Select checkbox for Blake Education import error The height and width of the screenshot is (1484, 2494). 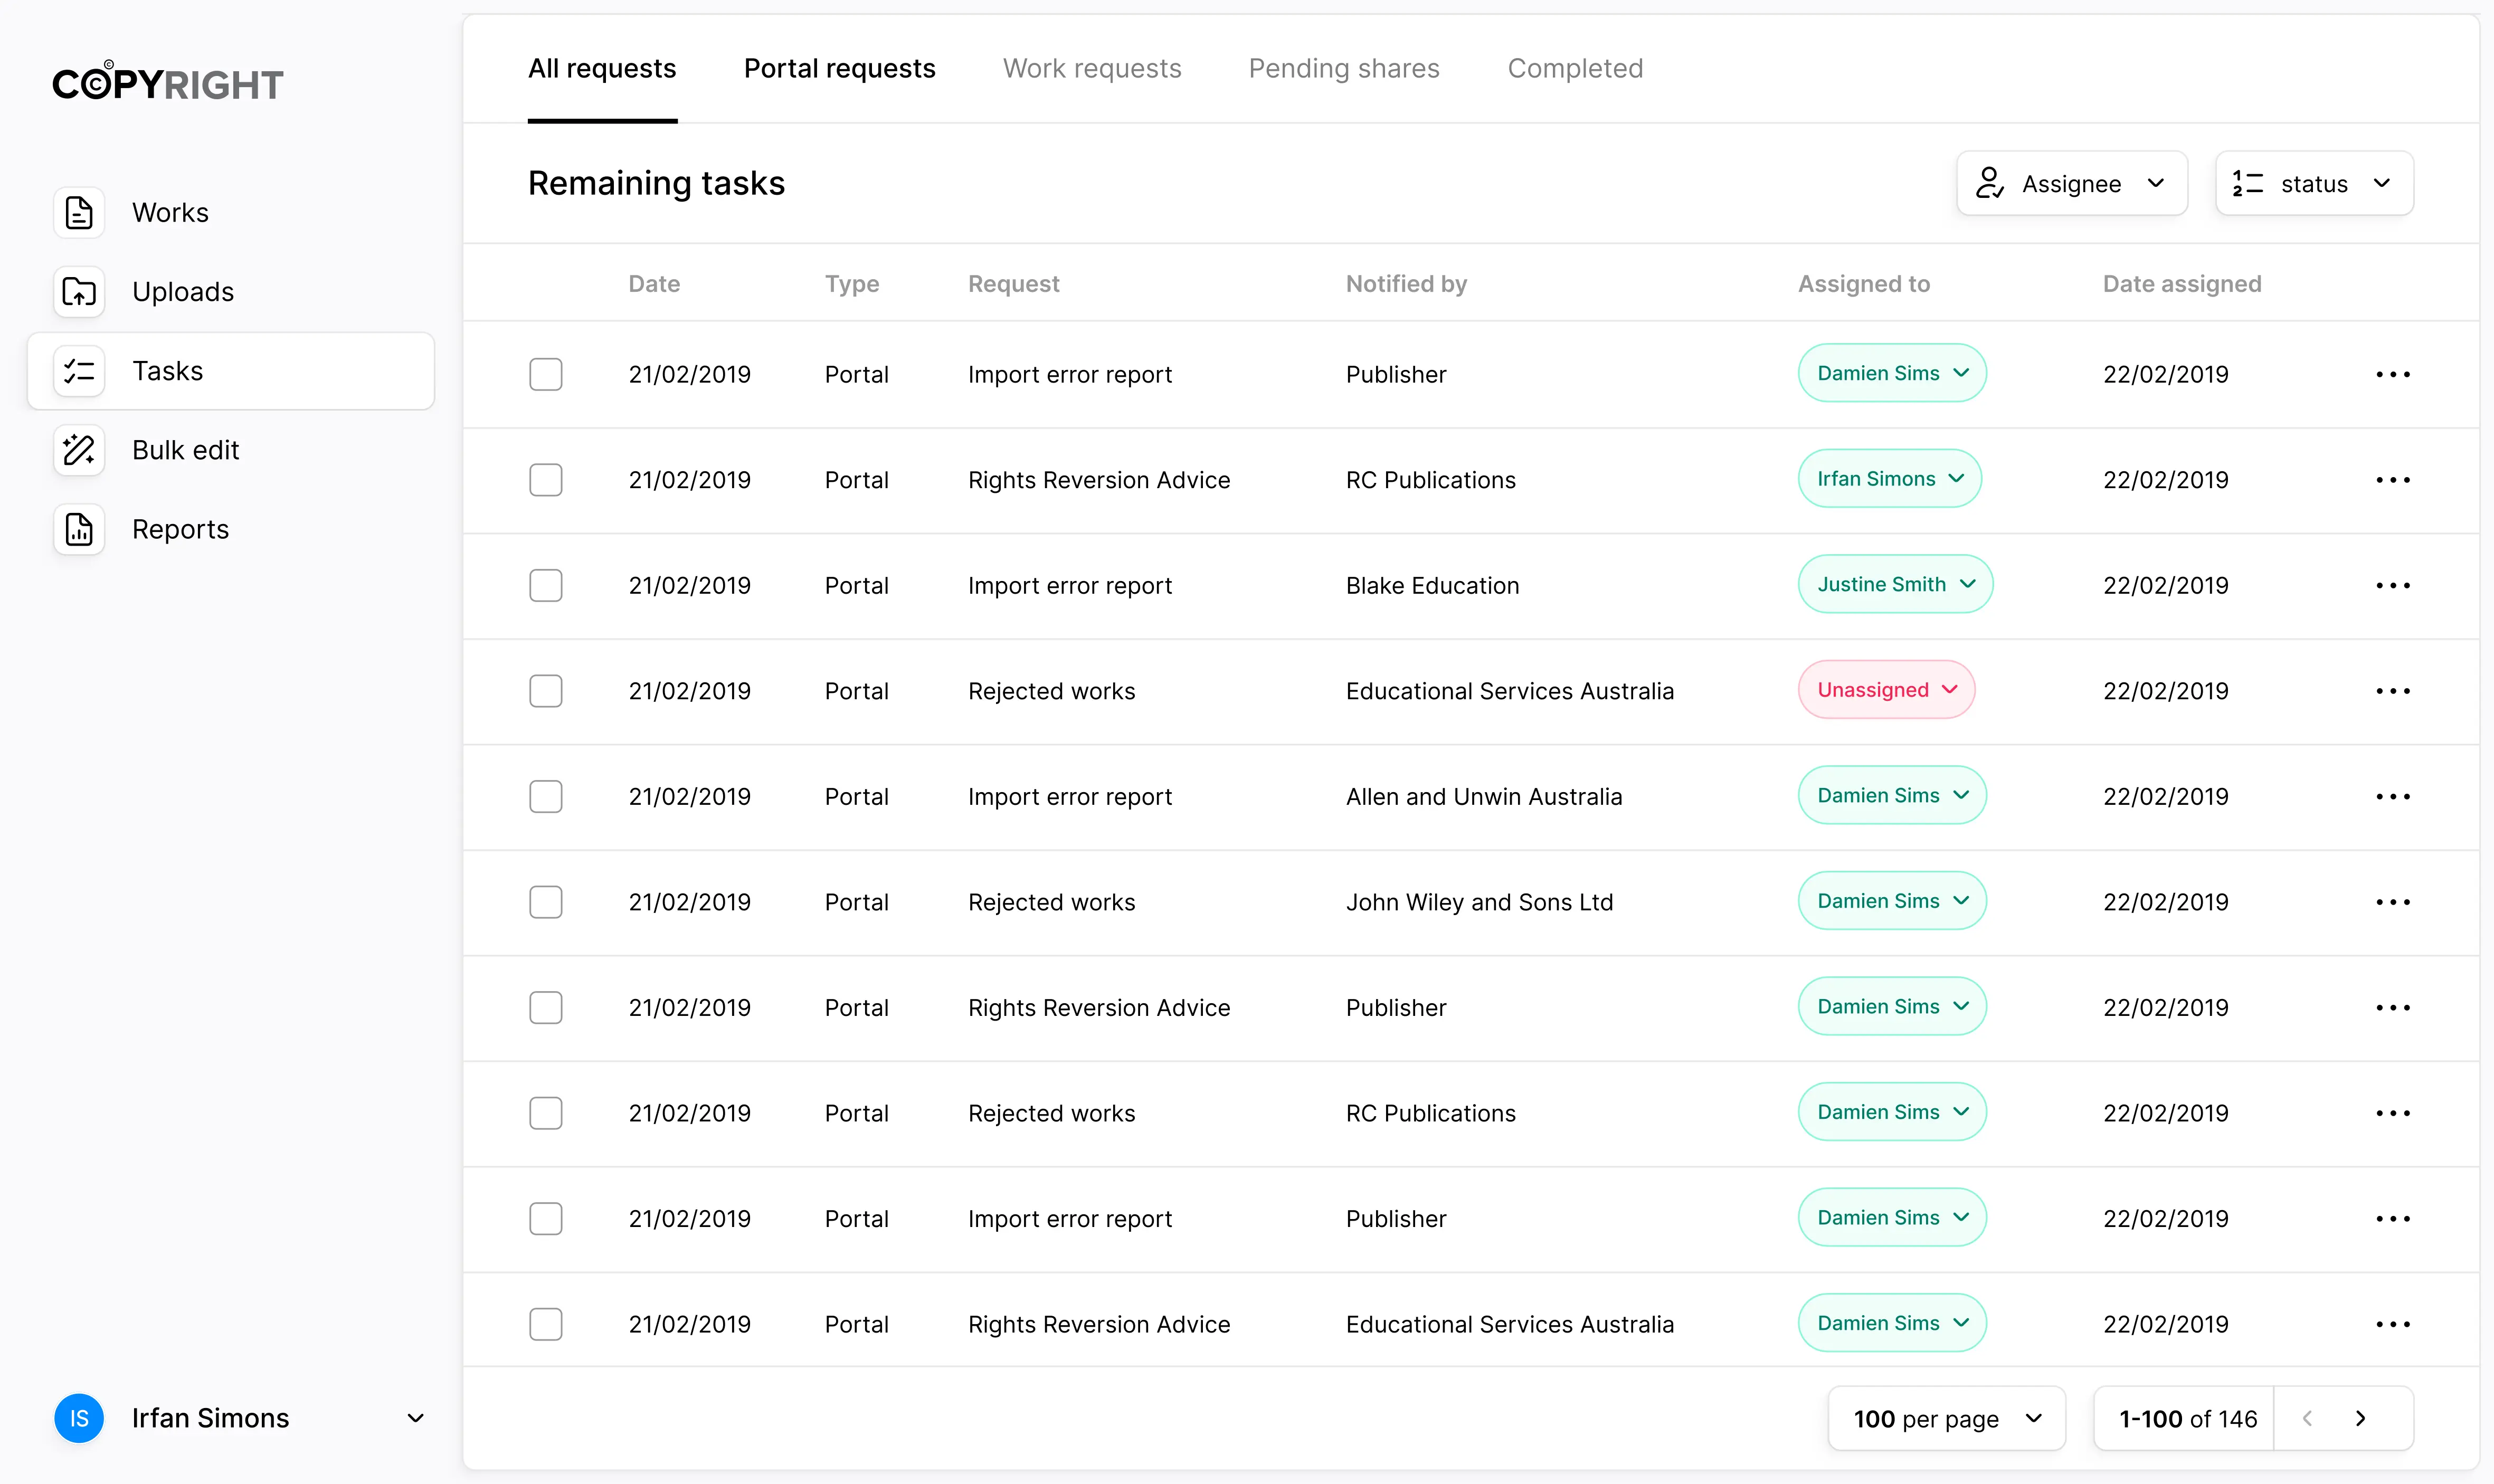tap(546, 586)
